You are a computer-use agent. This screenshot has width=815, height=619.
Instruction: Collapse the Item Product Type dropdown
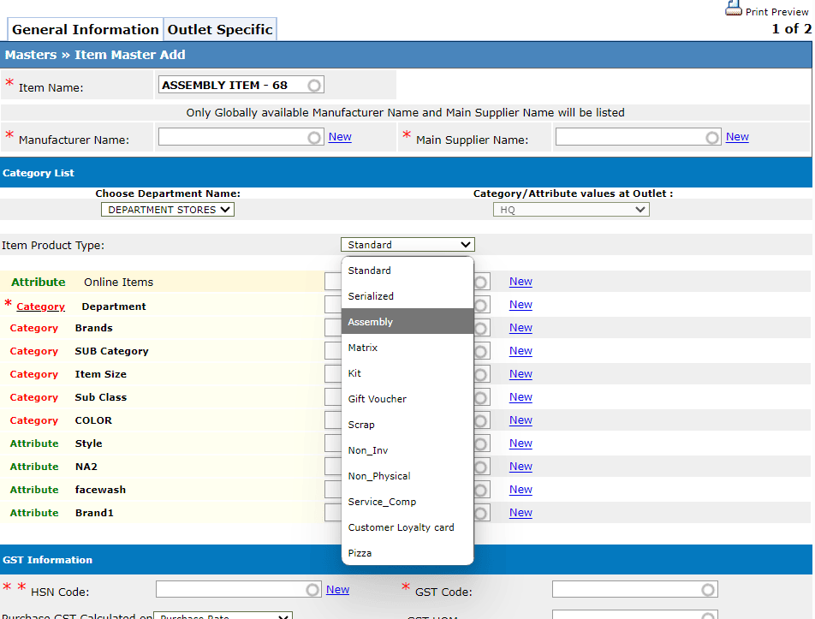point(407,245)
